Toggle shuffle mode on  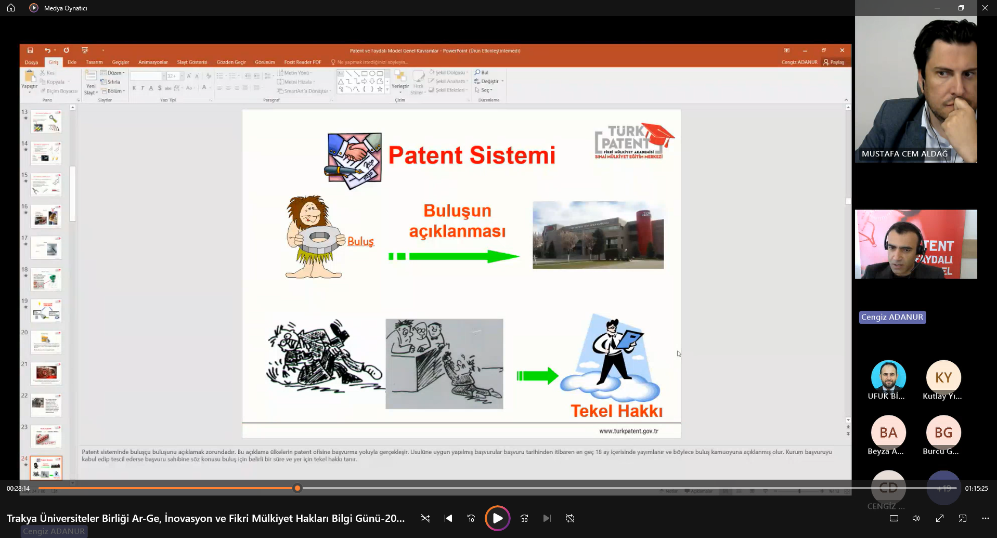[x=425, y=518]
